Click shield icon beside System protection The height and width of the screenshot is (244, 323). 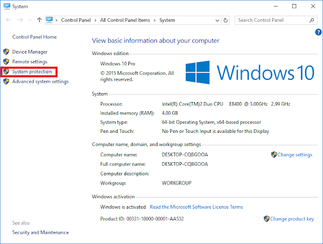point(7,72)
